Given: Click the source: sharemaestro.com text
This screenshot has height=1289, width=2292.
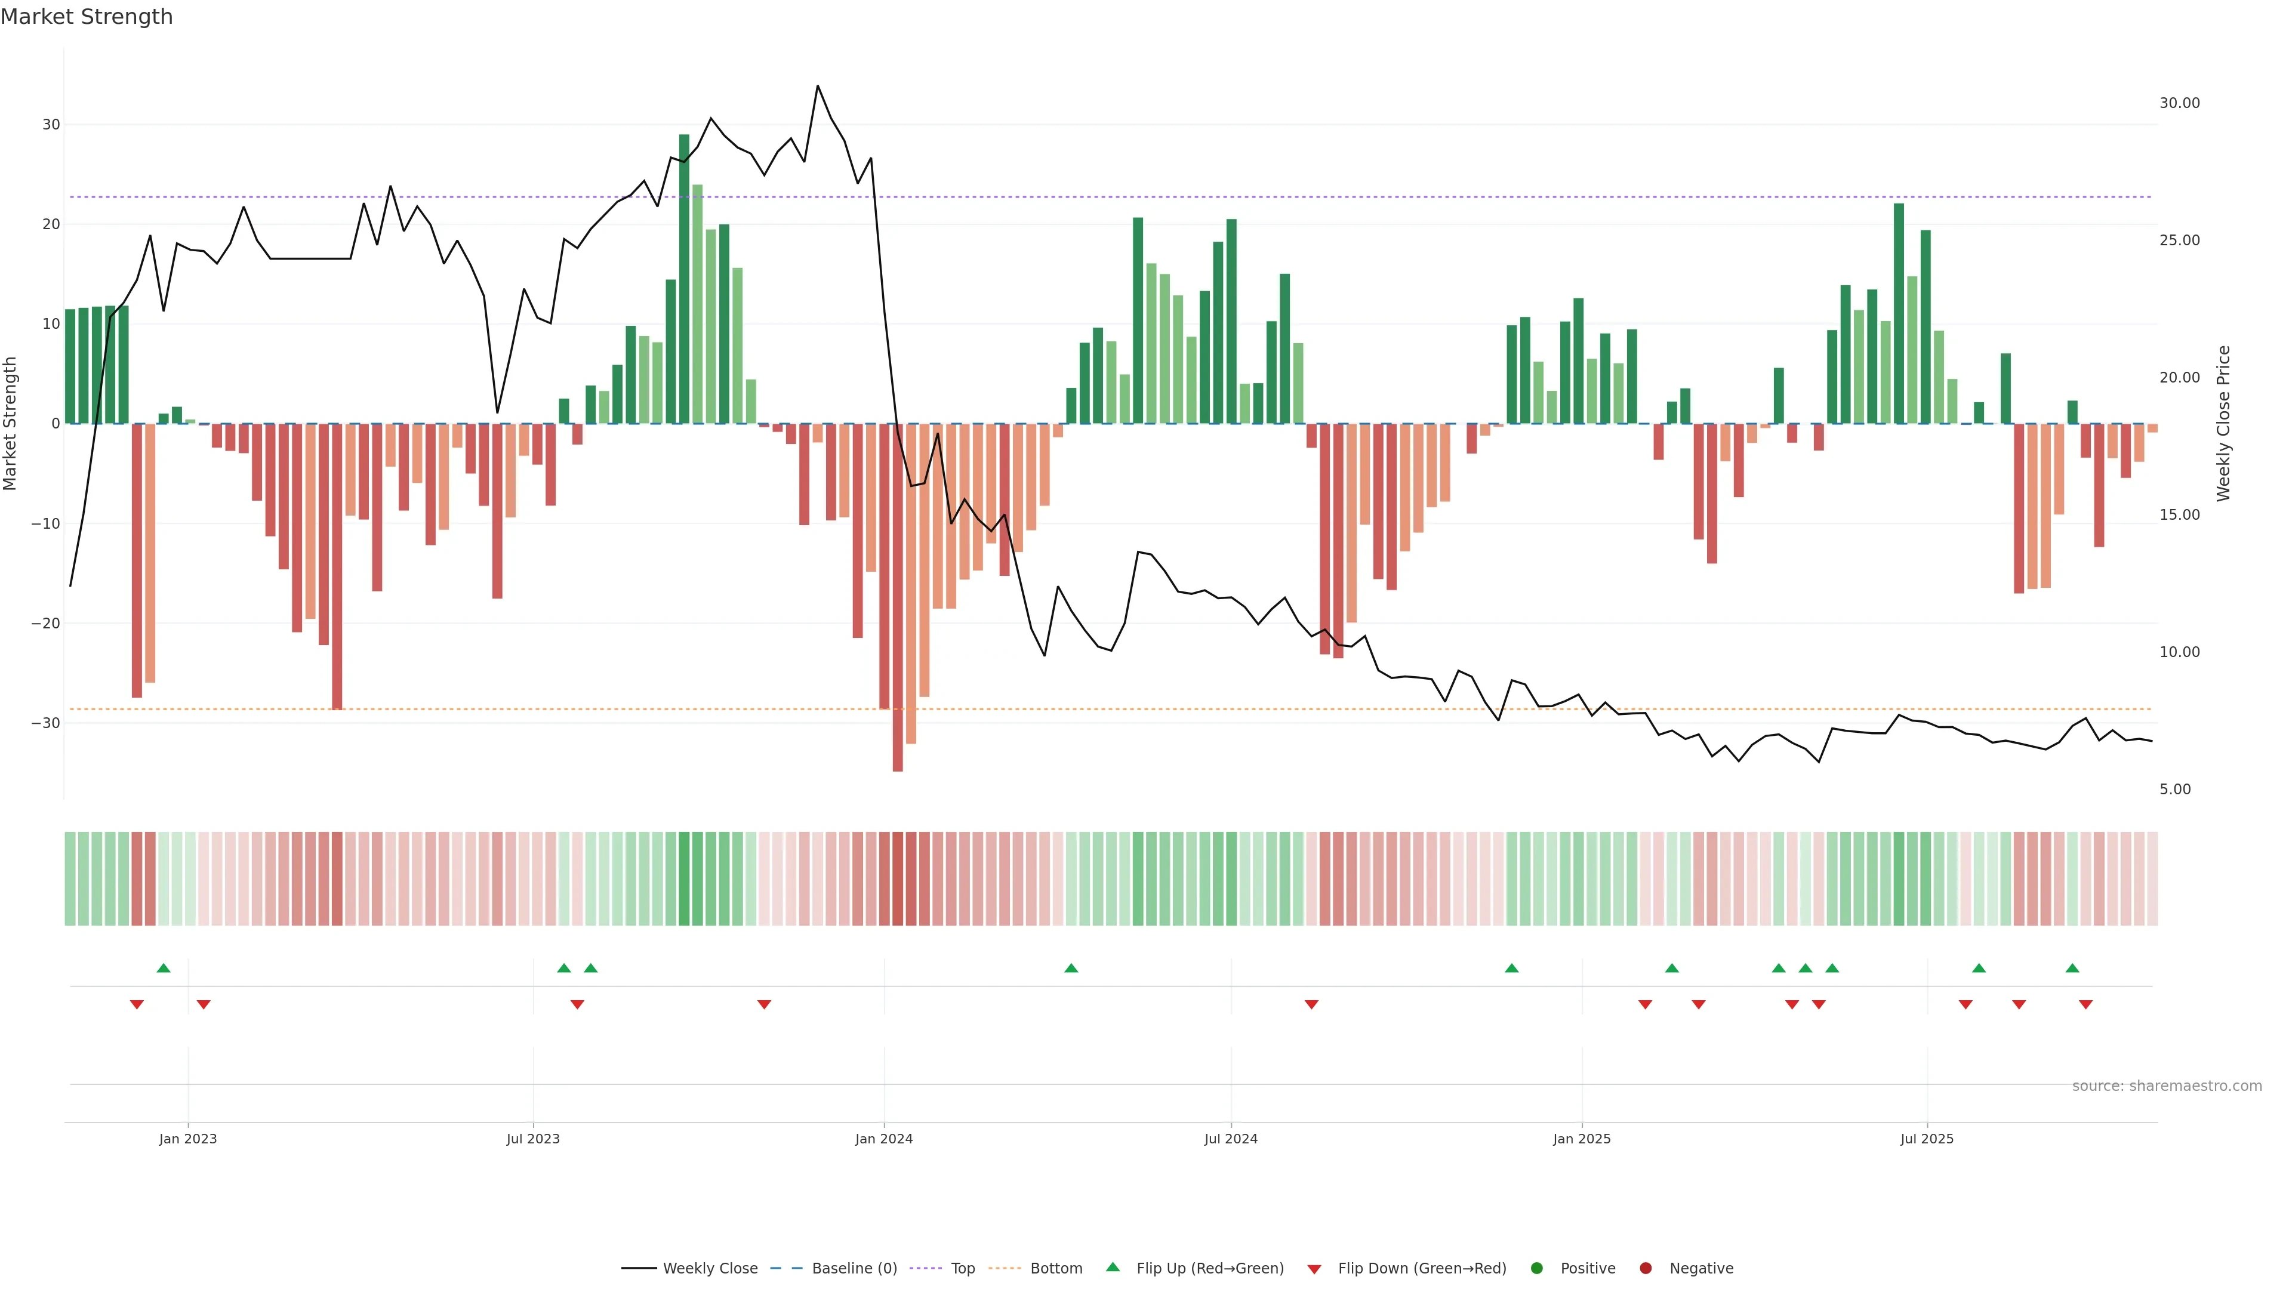Looking at the screenshot, I should pos(2167,1086).
